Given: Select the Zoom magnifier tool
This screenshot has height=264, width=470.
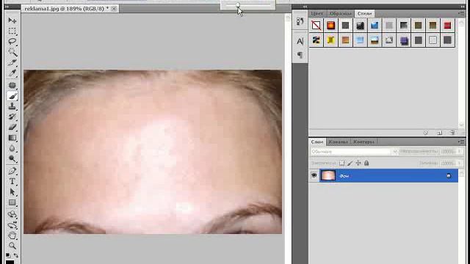Looking at the screenshot, I should click(x=12, y=246).
